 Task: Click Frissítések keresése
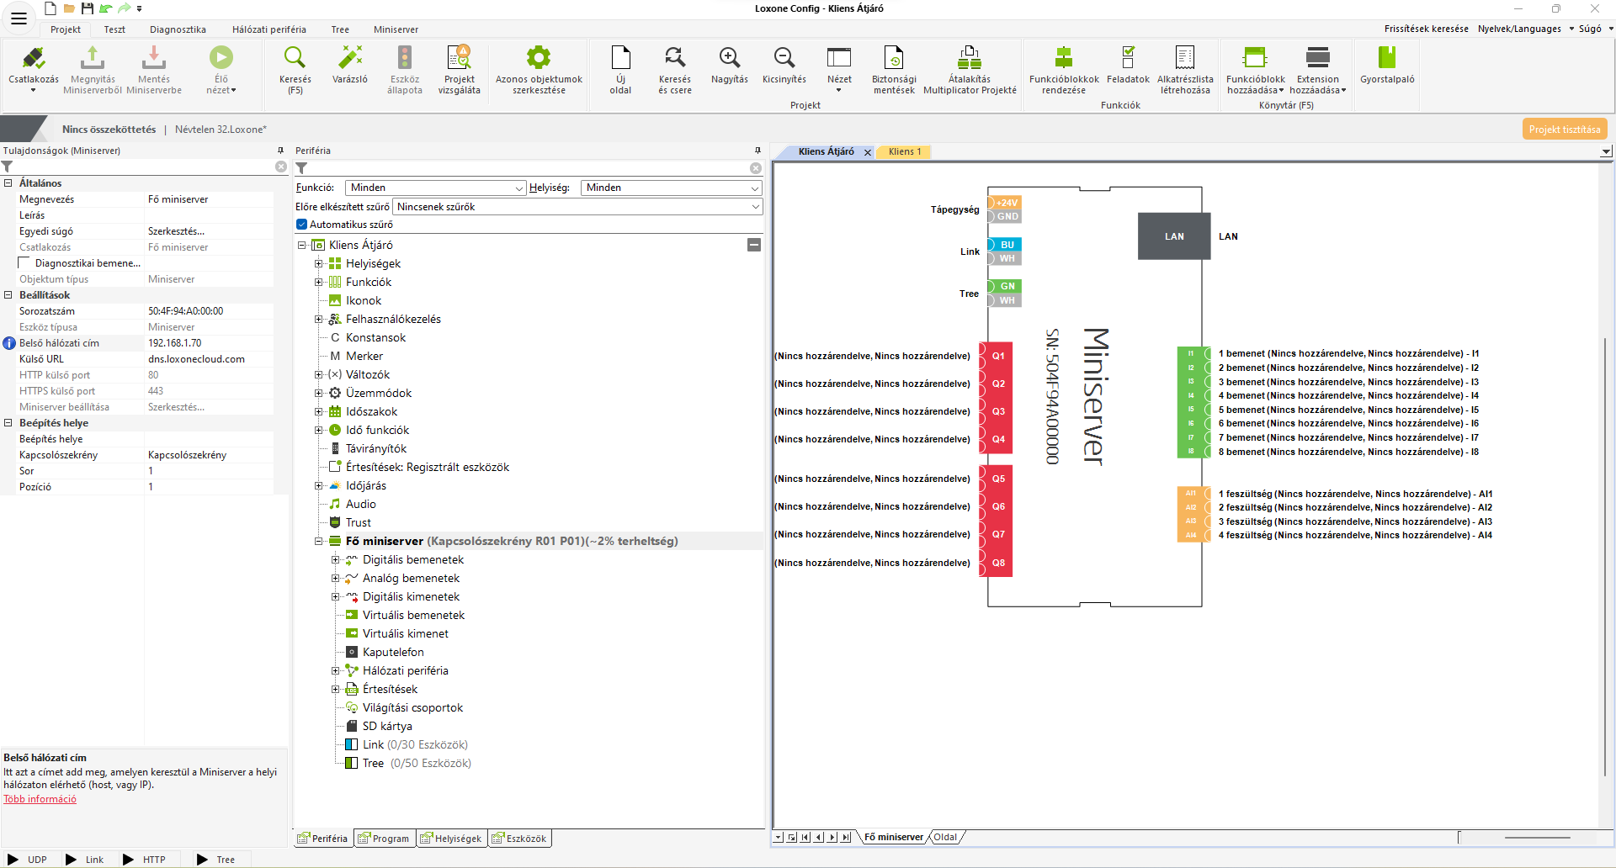tap(1426, 29)
